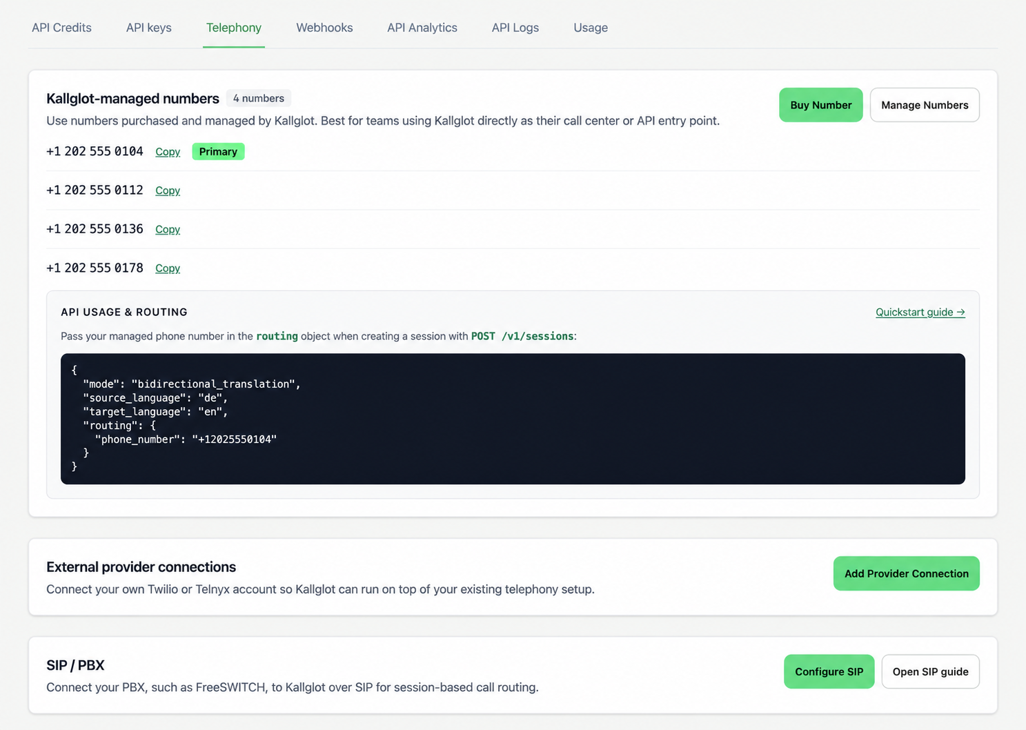The height and width of the screenshot is (730, 1026).
Task: Click Add Provider Connection
Action: [907, 573]
